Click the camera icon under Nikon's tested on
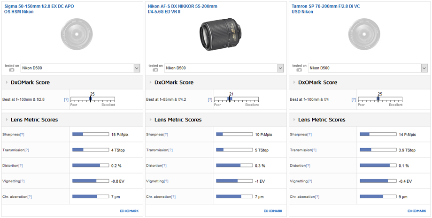This screenshot has width=432, height=218. [x=155, y=70]
